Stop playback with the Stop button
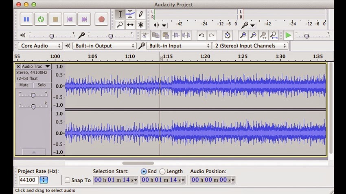Image resolution: width=346 pixels, height=194 pixels. click(55, 19)
